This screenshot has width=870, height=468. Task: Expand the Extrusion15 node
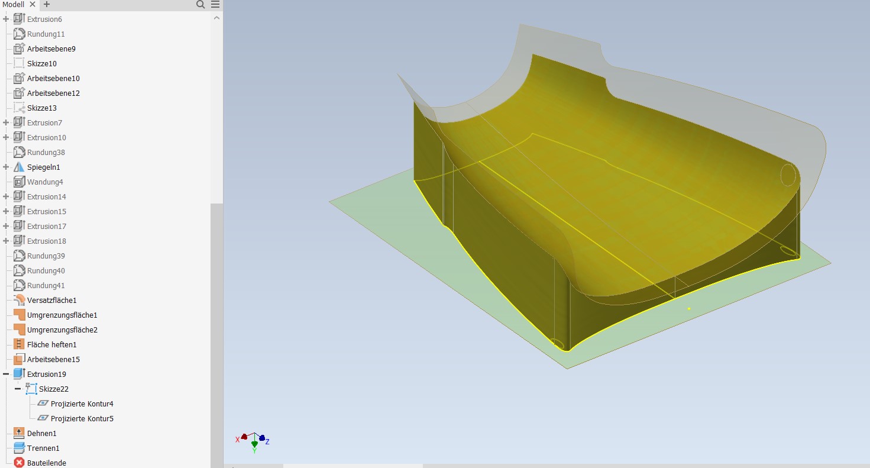point(6,211)
